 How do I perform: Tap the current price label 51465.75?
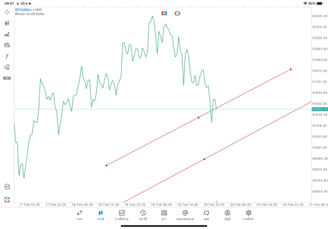pyautogui.click(x=319, y=109)
